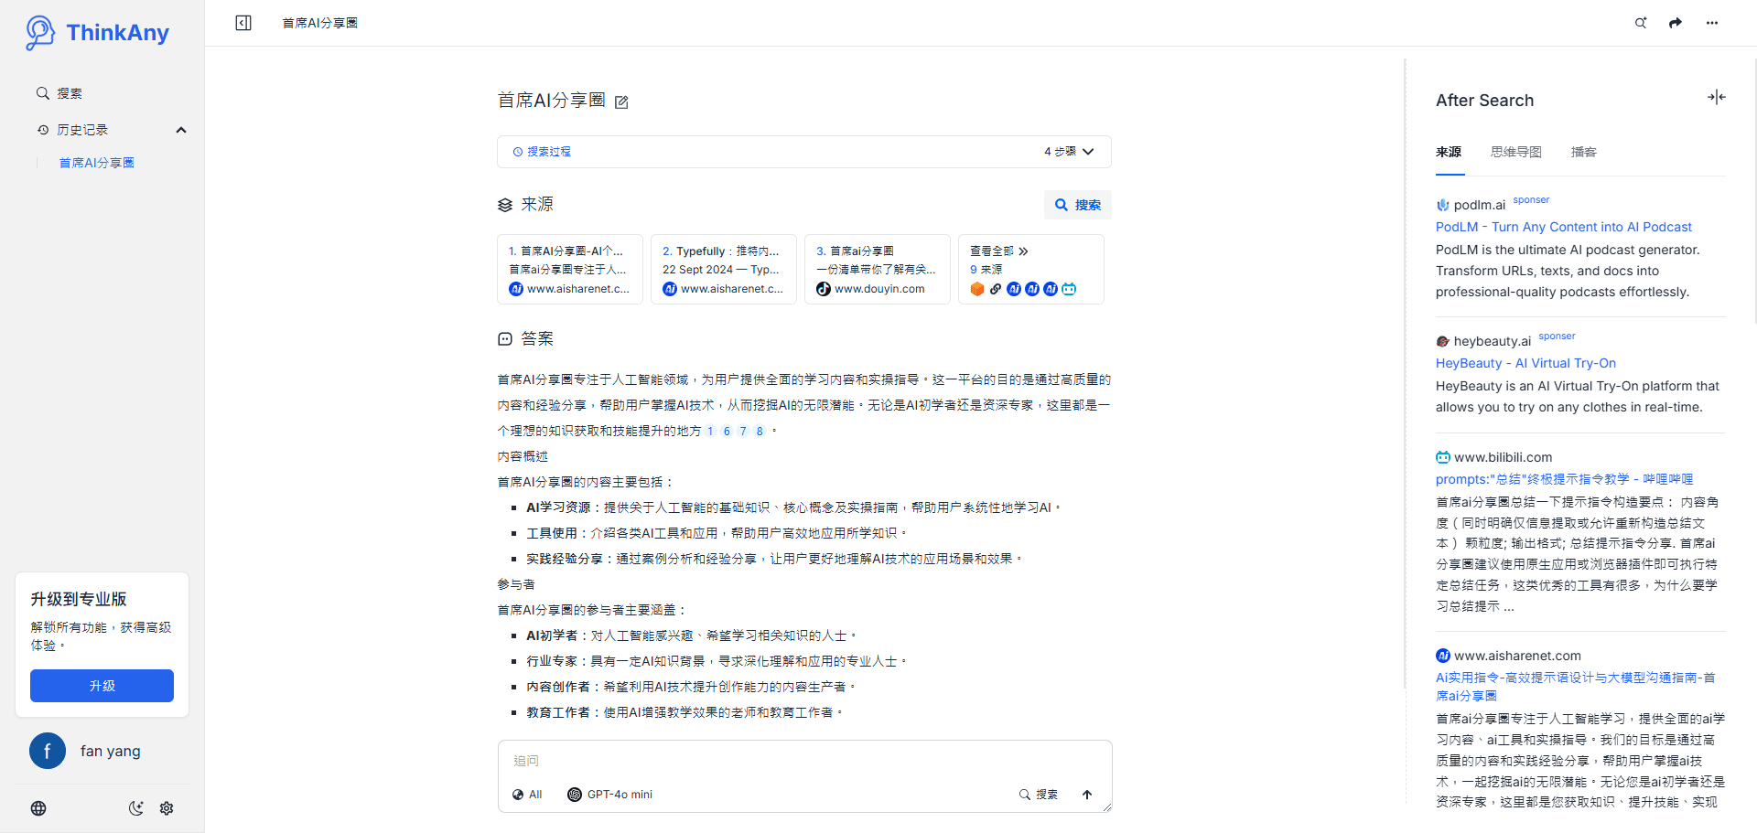1757x833 pixels.
Task: Click the www.bilibili.com favicon
Action: tap(1443, 457)
